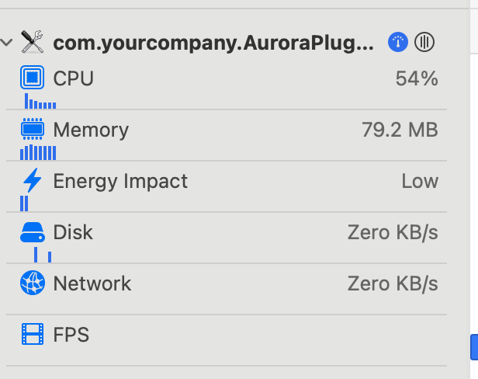Click the hammer and wrench process icon
Image resolution: width=478 pixels, height=379 pixels.
click(x=33, y=42)
